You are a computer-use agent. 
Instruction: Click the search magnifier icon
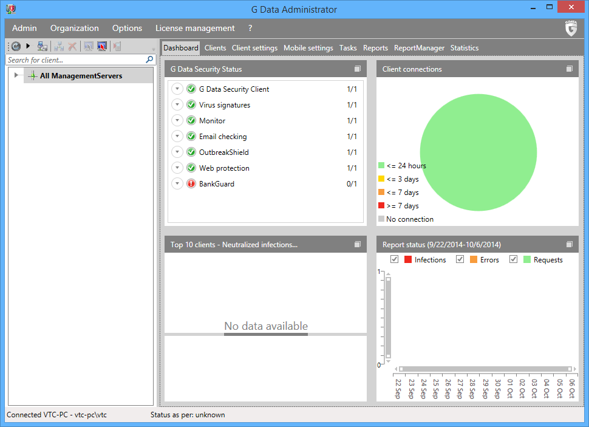click(x=149, y=60)
